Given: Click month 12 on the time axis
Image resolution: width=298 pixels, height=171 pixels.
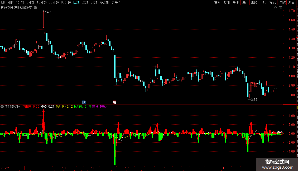Looking at the screenshot, I should tap(127, 168).
